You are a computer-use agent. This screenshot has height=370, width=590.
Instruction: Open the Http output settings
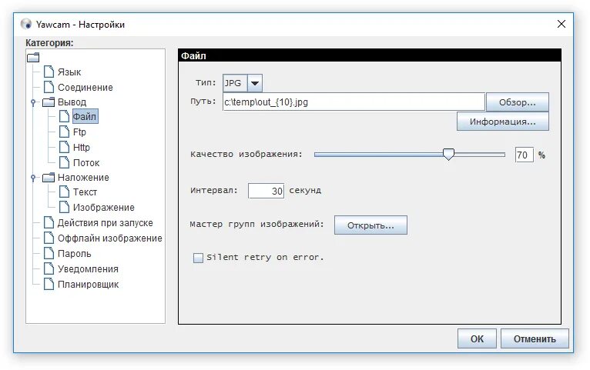[82, 147]
